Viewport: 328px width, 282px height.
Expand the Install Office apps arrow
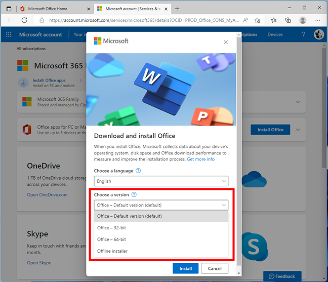(x=81, y=80)
